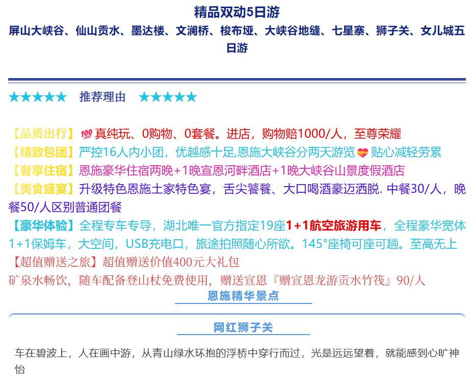Click the bold red 1+1航空旅游用车 text
Image resolution: width=474 pixels, height=382 pixels.
click(333, 225)
